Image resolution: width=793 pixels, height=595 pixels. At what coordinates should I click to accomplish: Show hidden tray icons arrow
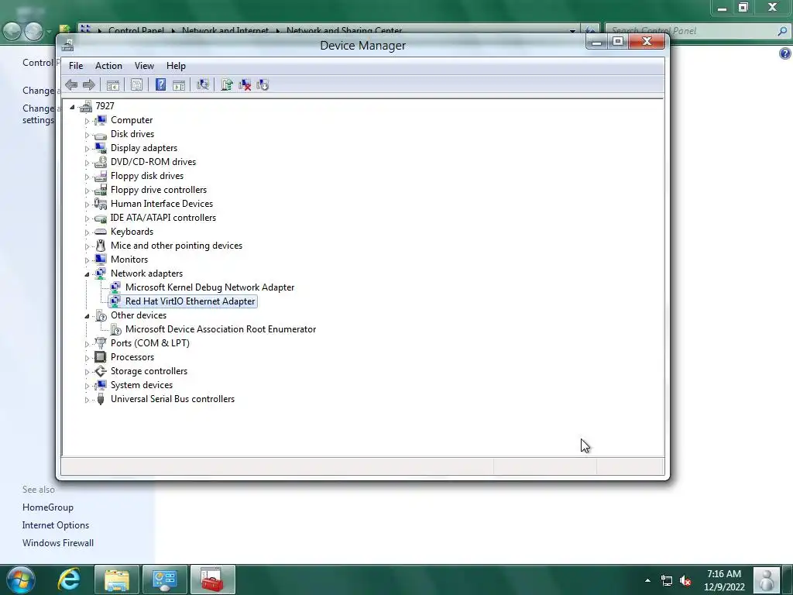pos(647,581)
